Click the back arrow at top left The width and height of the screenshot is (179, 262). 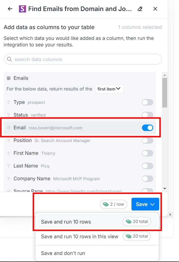click(x=10, y=9)
